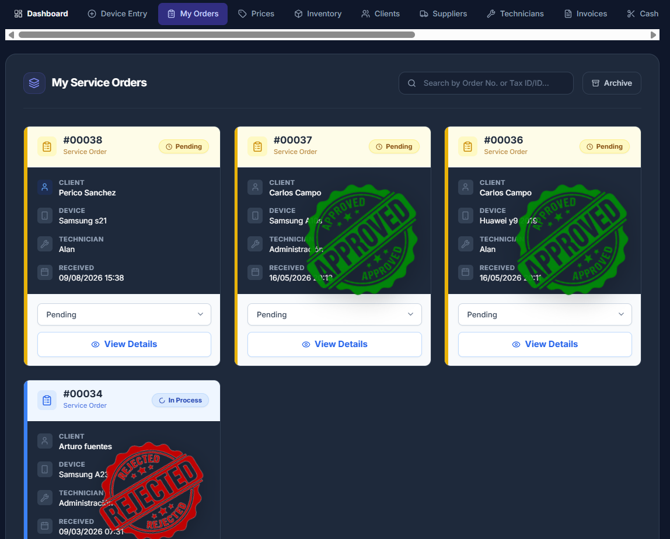The image size is (670, 539).
Task: Go to Technicians tab
Action: (515, 13)
